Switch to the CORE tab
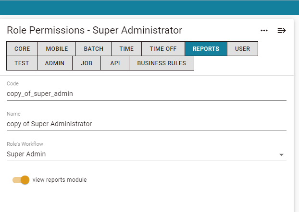 [22, 49]
